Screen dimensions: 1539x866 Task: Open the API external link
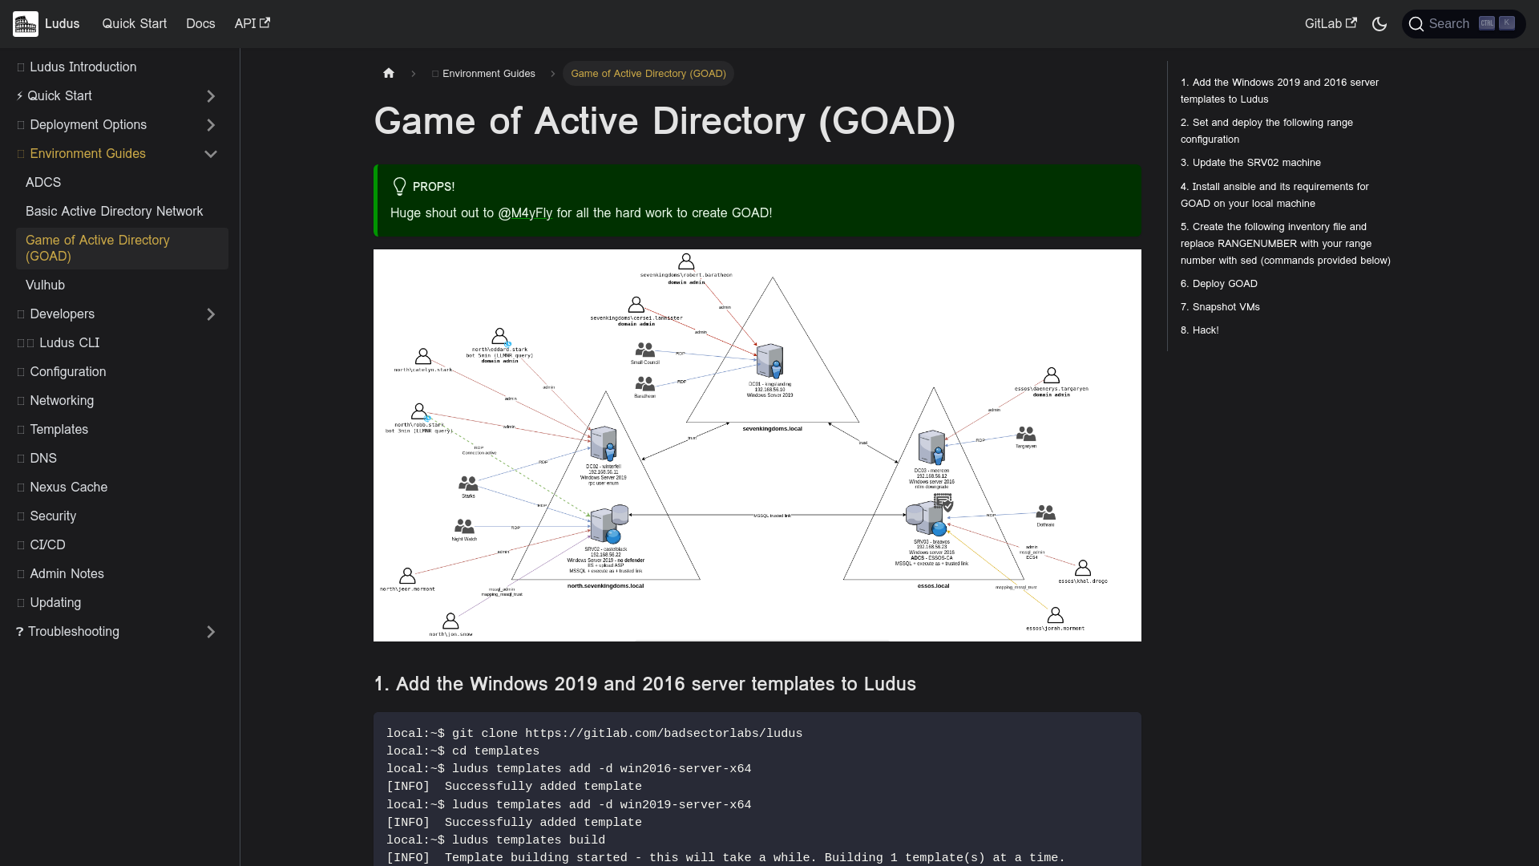point(252,24)
